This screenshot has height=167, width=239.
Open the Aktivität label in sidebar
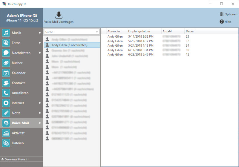coord(18,133)
